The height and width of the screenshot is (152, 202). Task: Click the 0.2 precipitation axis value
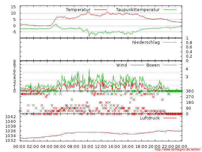click(x=189, y=56)
